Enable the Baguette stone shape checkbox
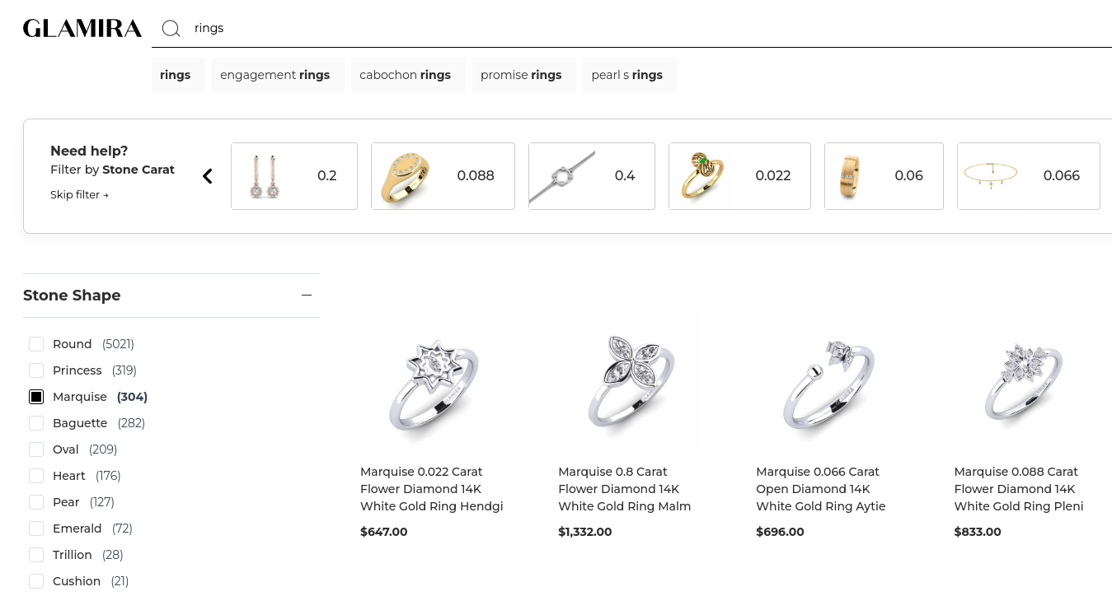 tap(36, 423)
